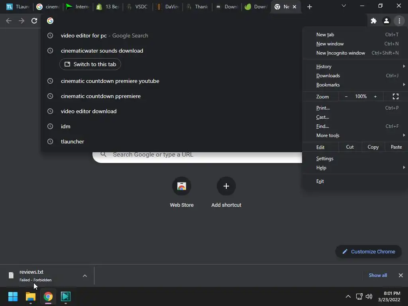Open the volume speaker tray icon
408x306 pixels.
[369, 296]
